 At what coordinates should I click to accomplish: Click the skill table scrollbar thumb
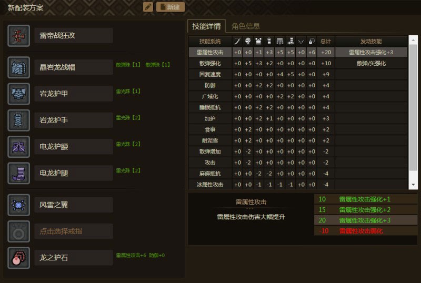(x=413, y=107)
